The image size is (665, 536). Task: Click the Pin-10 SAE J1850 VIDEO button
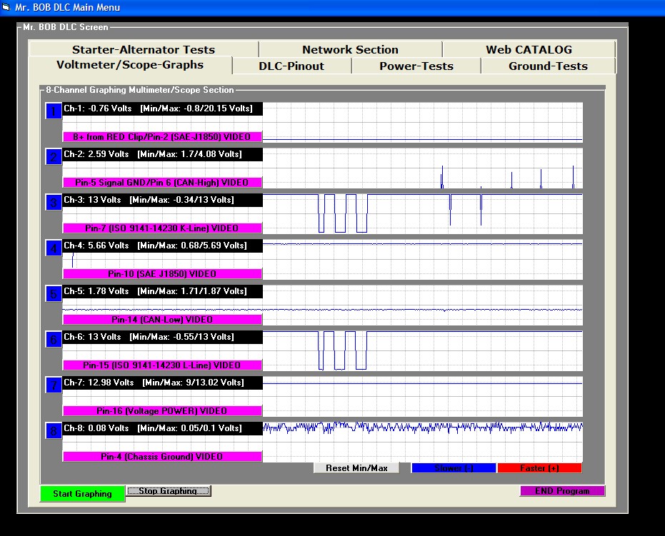coord(162,274)
